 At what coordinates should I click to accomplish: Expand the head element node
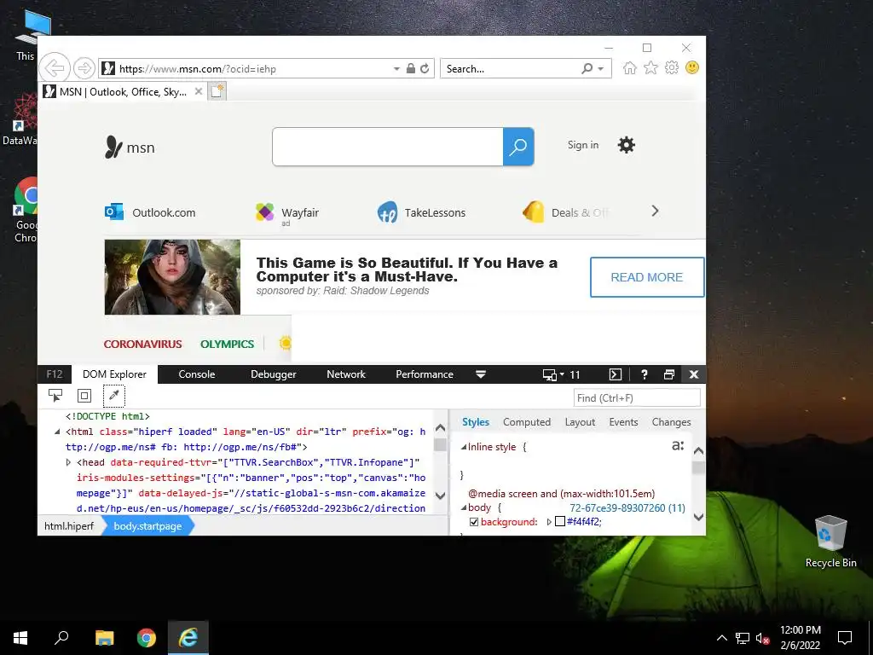click(x=68, y=462)
